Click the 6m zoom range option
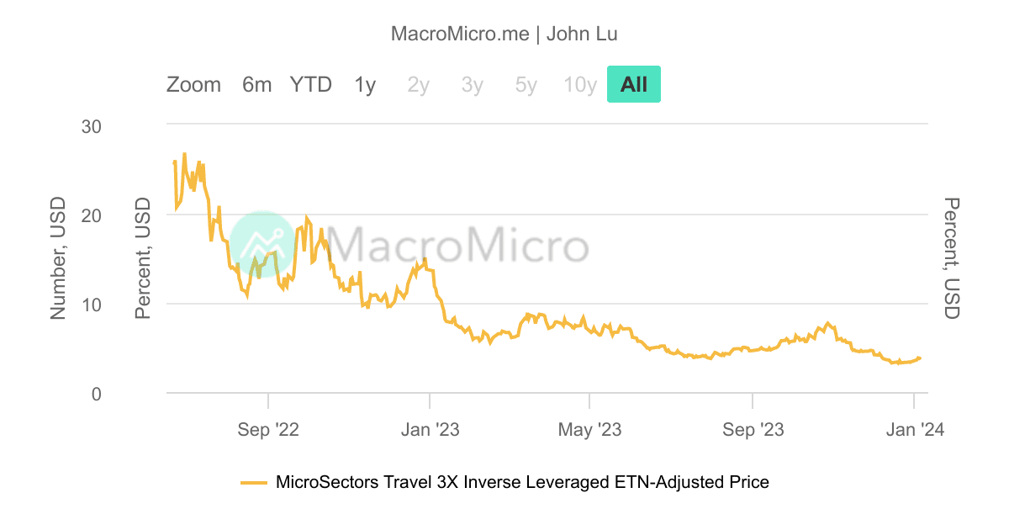1009x530 pixels. [x=256, y=84]
